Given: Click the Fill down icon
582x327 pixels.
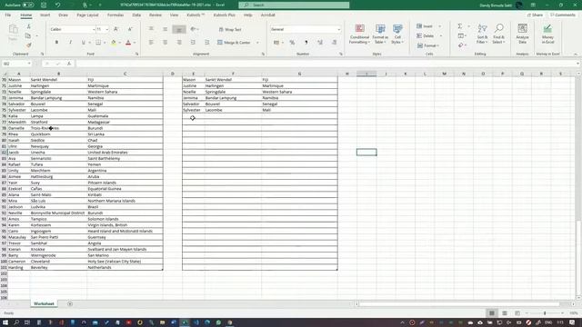Looking at the screenshot, I should pos(461,36).
